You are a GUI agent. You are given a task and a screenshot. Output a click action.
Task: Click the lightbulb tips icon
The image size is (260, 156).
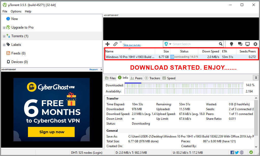point(232,44)
